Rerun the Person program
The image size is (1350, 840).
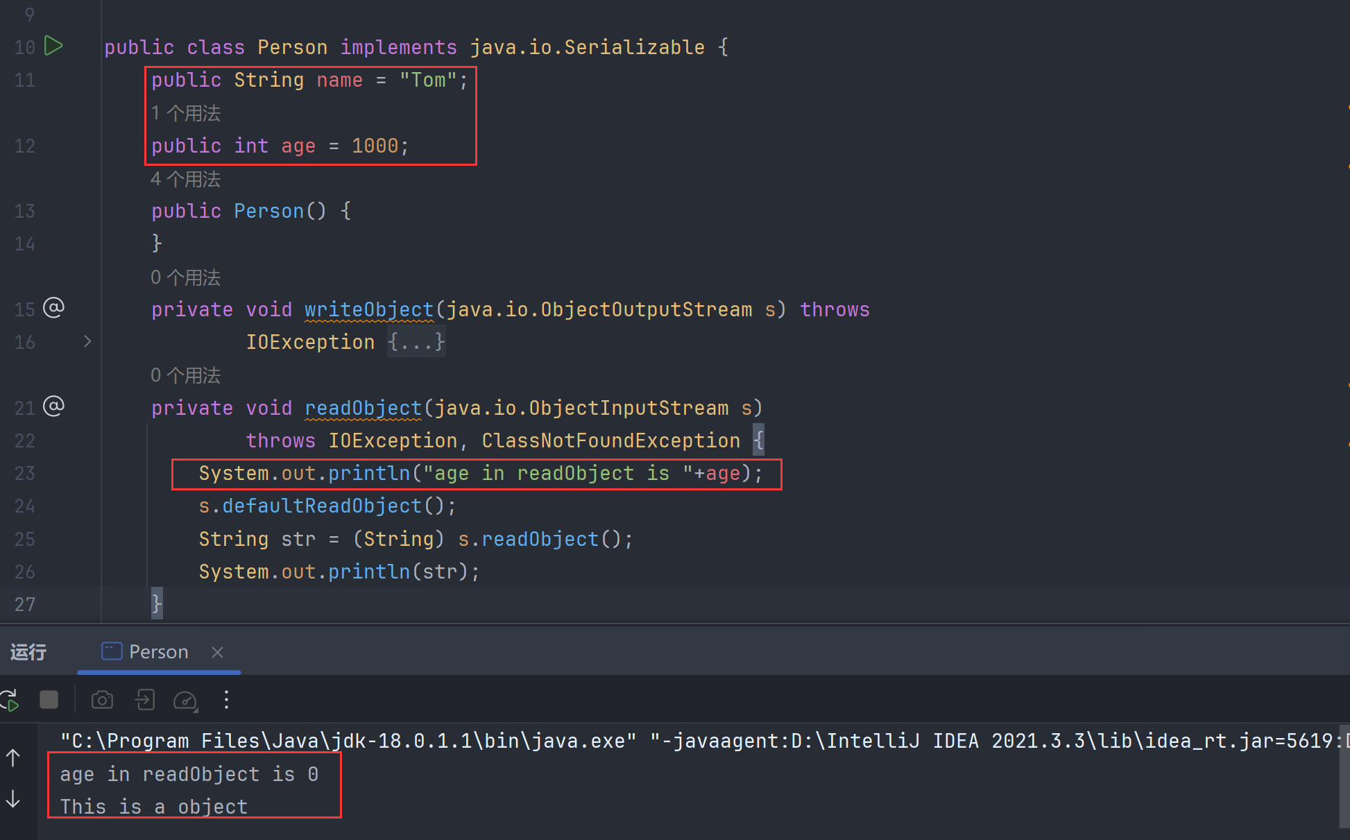pos(10,700)
